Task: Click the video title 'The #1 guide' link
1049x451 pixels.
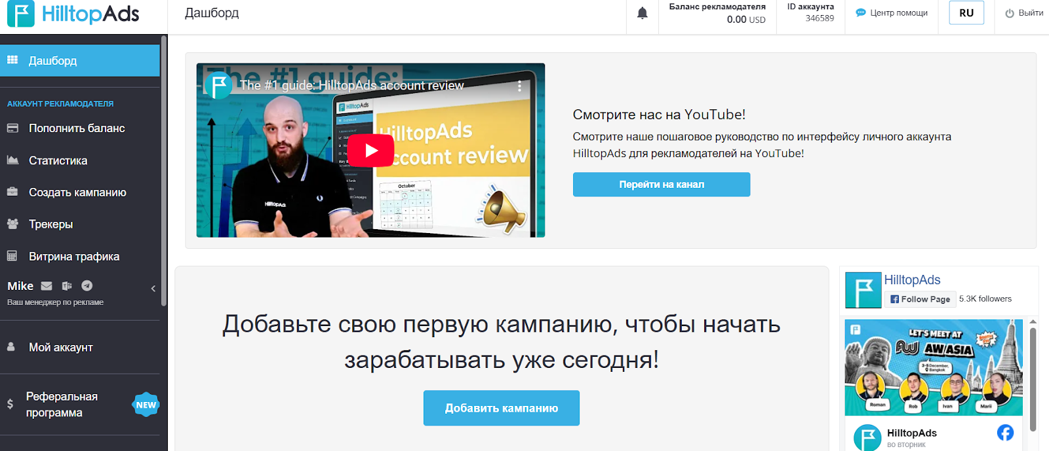Action: pyautogui.click(x=351, y=85)
